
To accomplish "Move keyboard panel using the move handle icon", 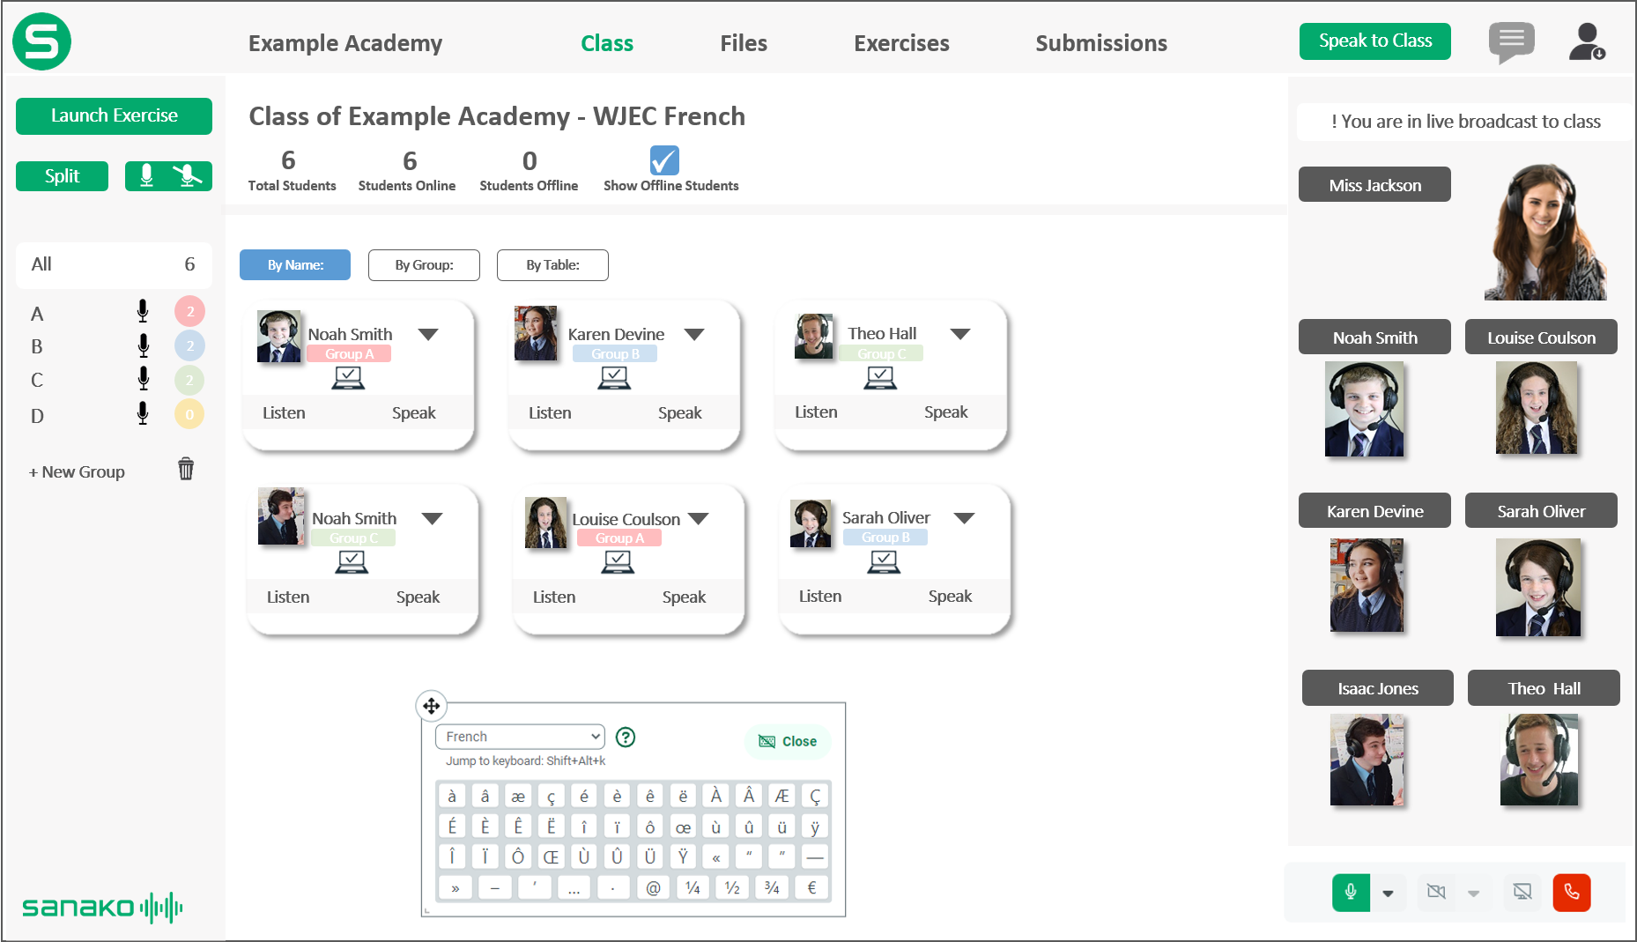I will (431, 706).
